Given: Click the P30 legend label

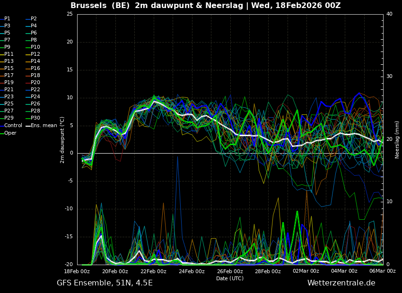Looking at the screenshot, I should point(33,118).
